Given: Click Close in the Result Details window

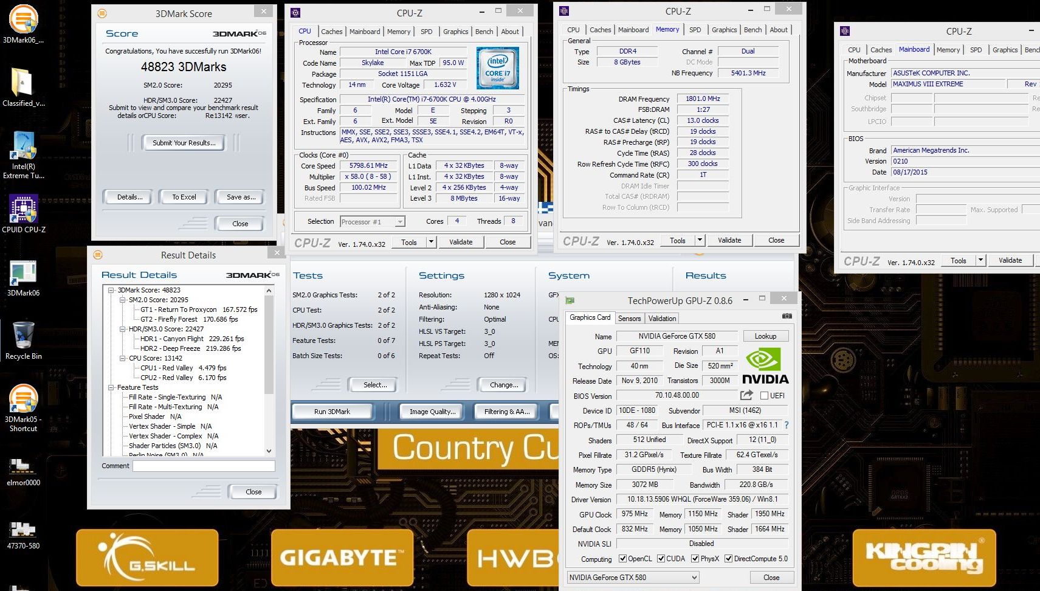Looking at the screenshot, I should point(253,492).
